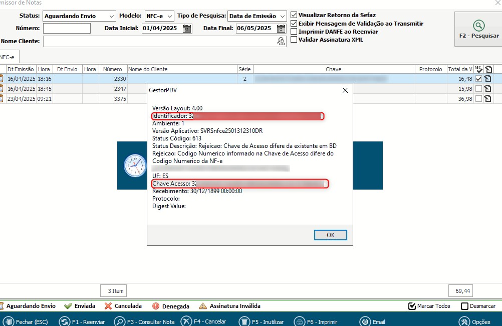
Task: Select the NFC-e tab
Action: (7, 58)
